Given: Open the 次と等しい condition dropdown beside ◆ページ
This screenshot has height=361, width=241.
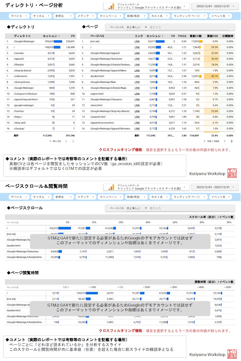Looking at the screenshot, I should tap(137, 27).
